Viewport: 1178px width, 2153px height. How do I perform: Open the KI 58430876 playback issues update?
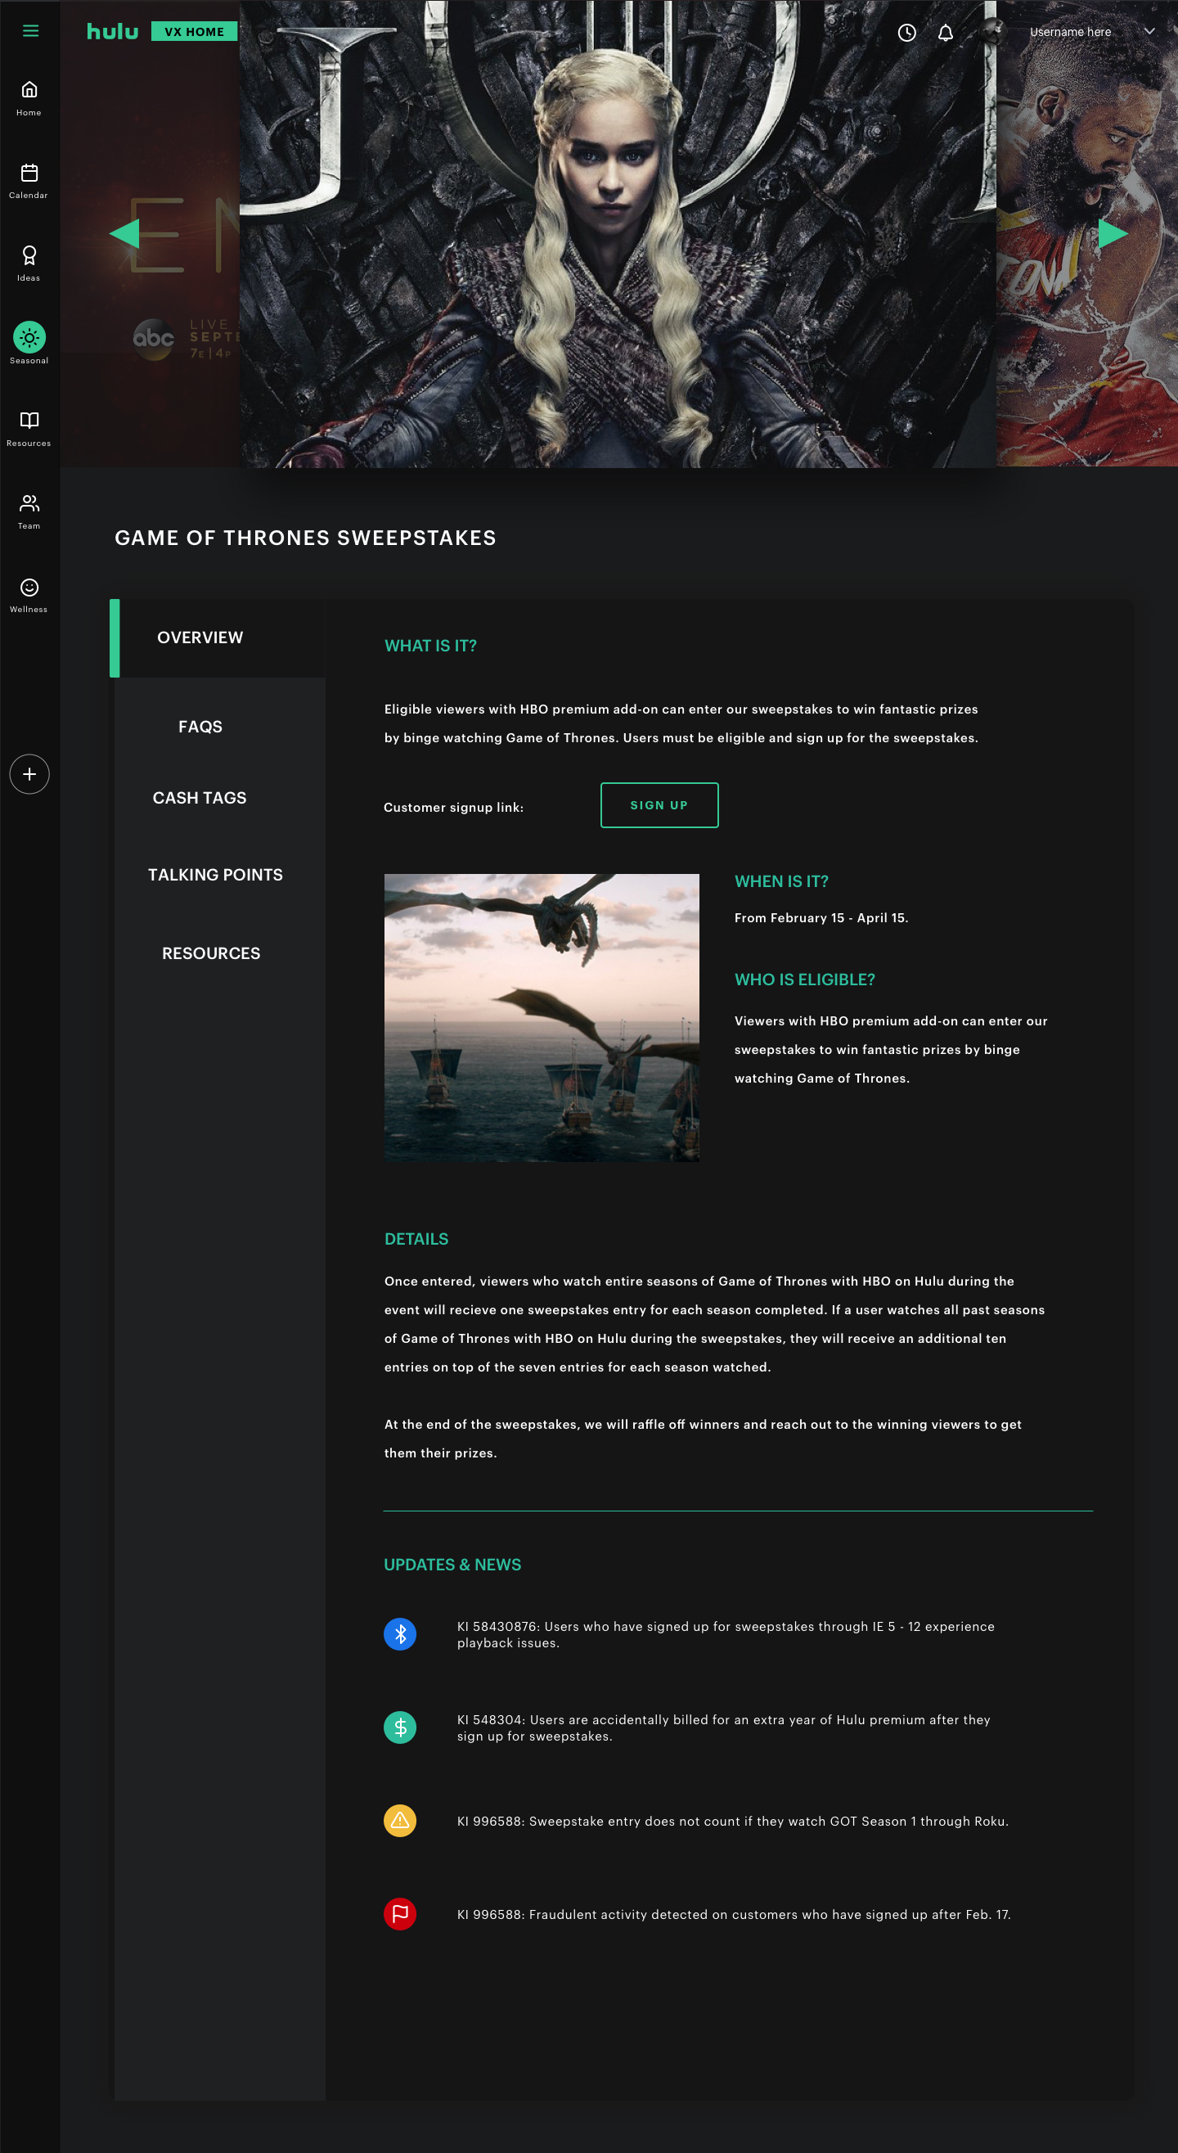tap(726, 1634)
